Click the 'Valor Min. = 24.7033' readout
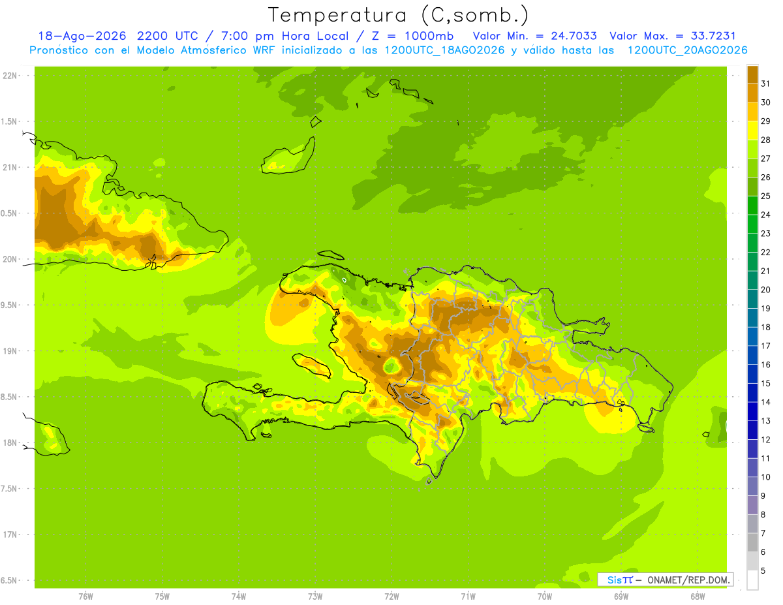783x605 pixels. (x=535, y=36)
